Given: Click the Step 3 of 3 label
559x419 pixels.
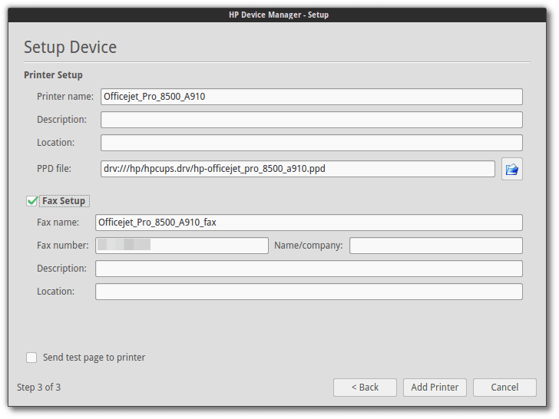Looking at the screenshot, I should click(x=39, y=388).
